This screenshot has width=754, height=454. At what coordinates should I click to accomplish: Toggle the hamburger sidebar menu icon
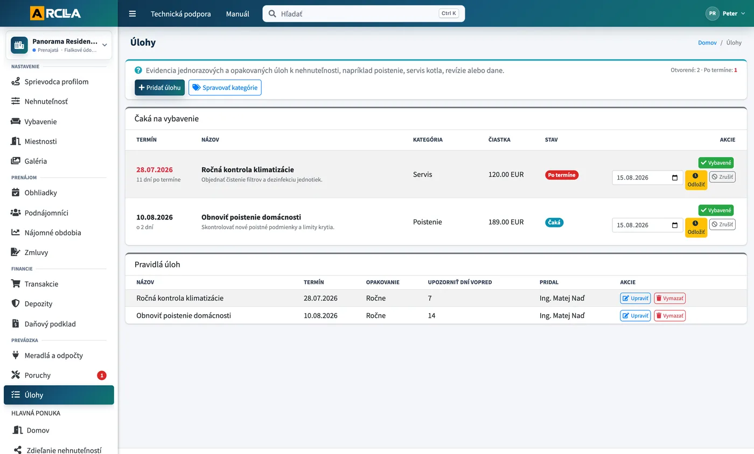coord(132,13)
